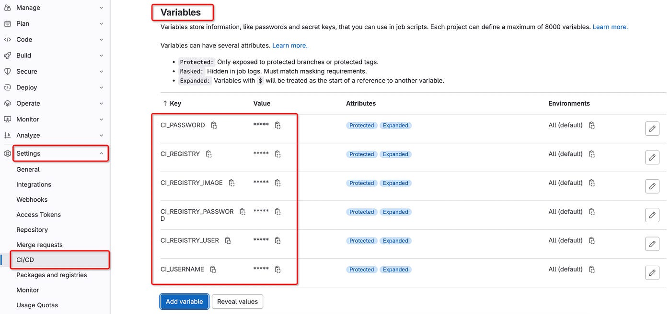Open Packages and registries settings
This screenshot has width=671, height=314.
click(x=52, y=275)
